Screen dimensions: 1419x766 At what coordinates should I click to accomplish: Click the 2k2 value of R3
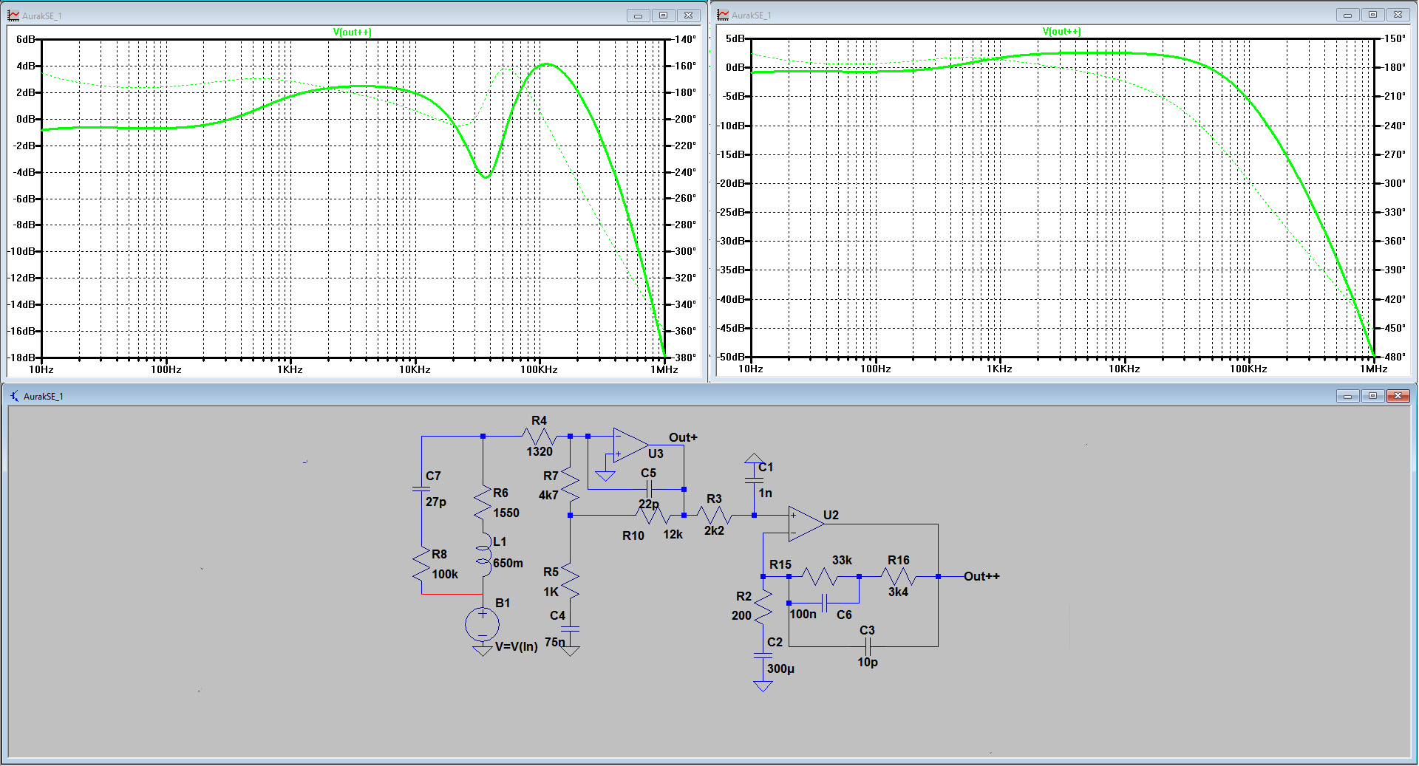pos(714,530)
